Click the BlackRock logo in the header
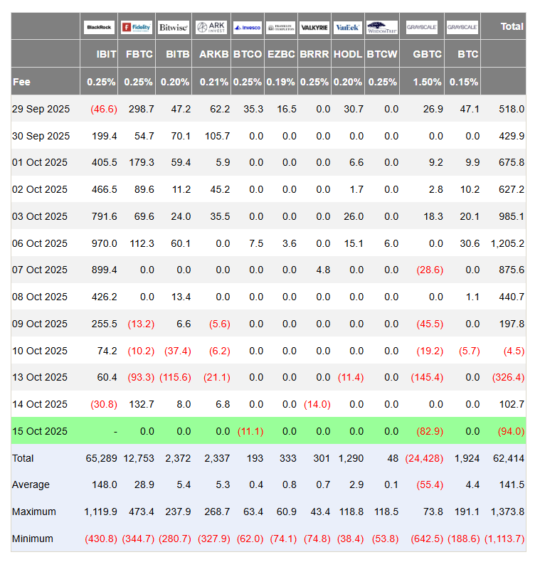Viewport: 540px width, 567px height. 100,27
